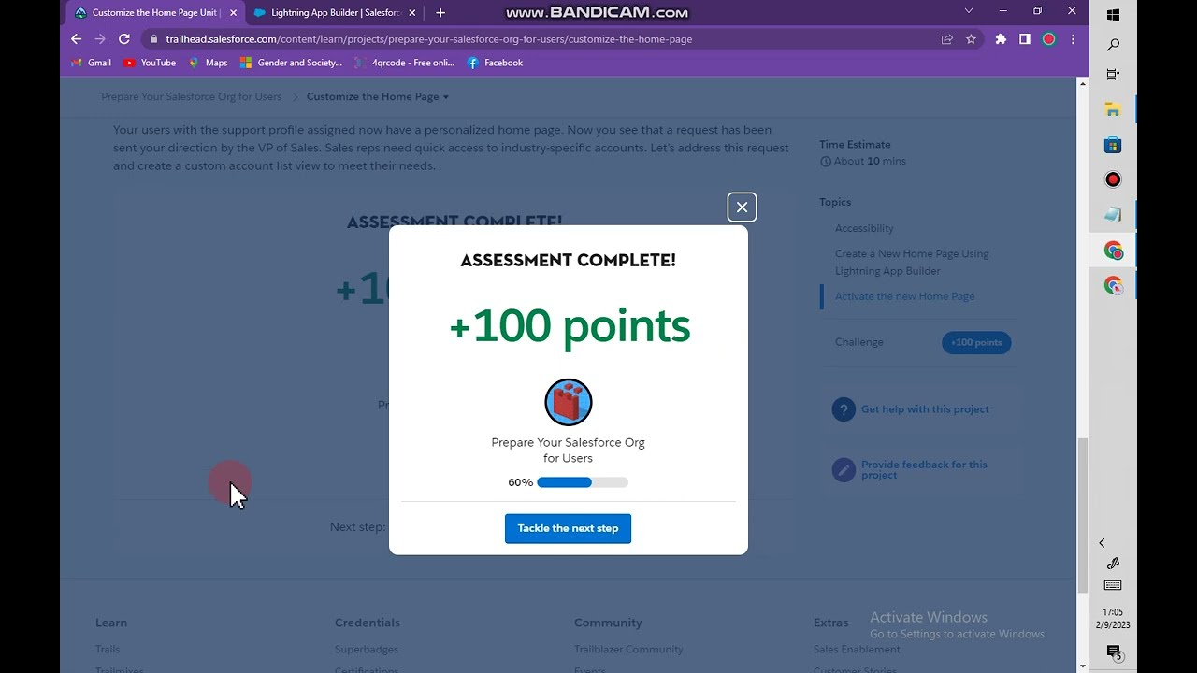Open Bandicam recorder taskbar icon
Screen dimensions: 1197x673
click(x=1113, y=179)
